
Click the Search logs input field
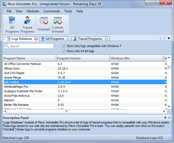click(31, 46)
